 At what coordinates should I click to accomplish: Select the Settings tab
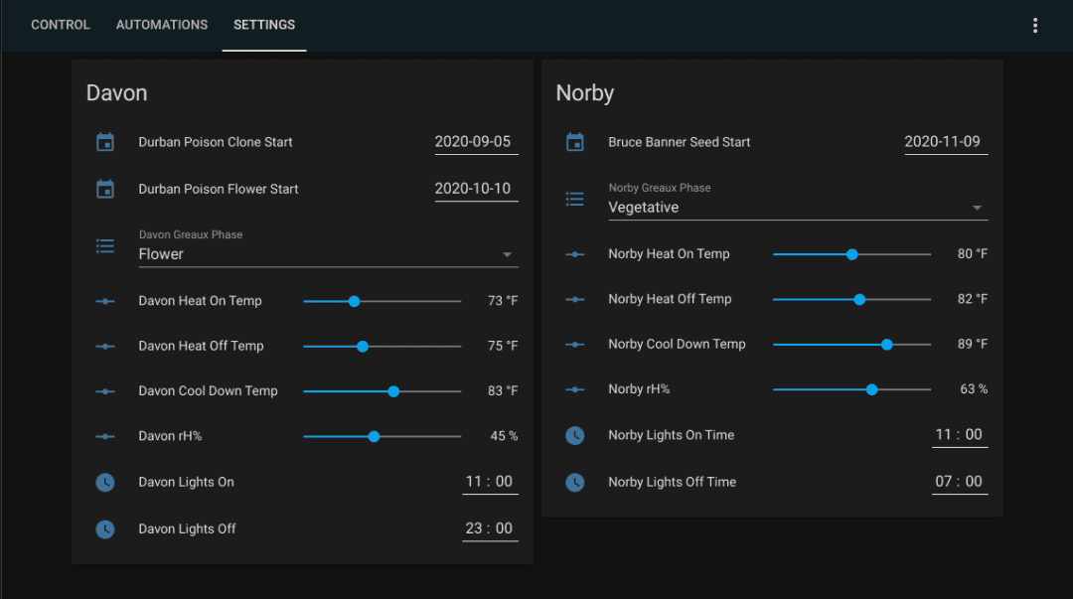click(264, 25)
